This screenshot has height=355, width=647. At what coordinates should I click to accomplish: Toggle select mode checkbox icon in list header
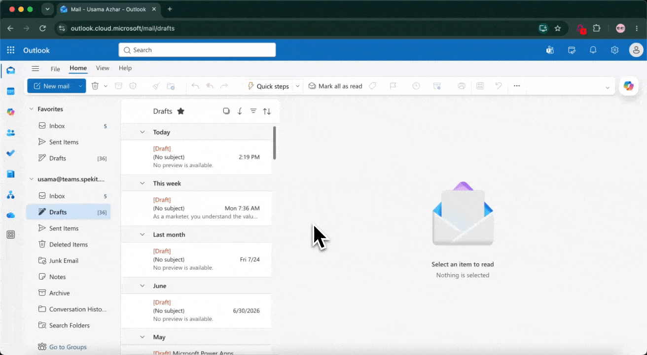coord(226,111)
